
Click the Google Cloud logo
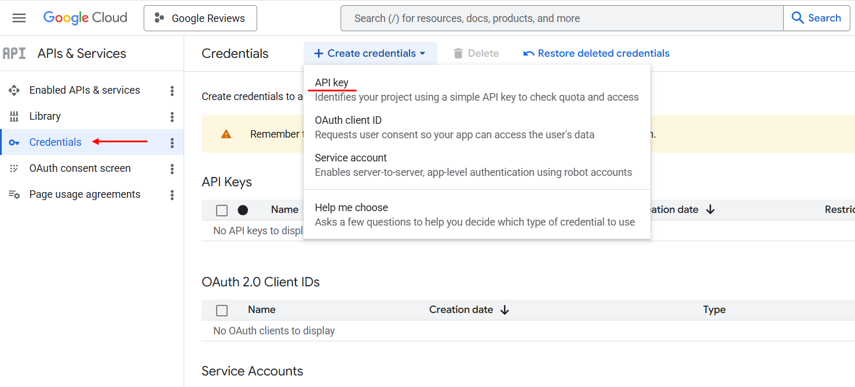pos(85,18)
